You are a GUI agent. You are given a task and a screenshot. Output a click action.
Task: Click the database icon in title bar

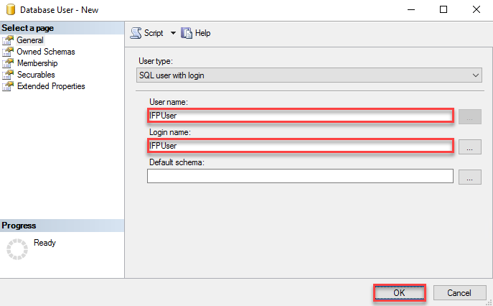click(10, 9)
